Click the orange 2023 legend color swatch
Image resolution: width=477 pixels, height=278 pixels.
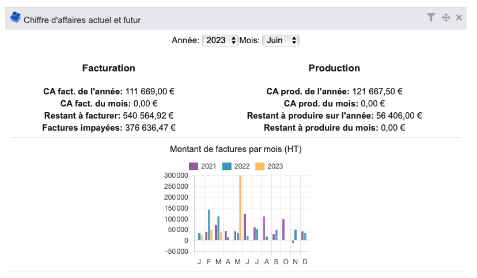pyautogui.click(x=260, y=166)
